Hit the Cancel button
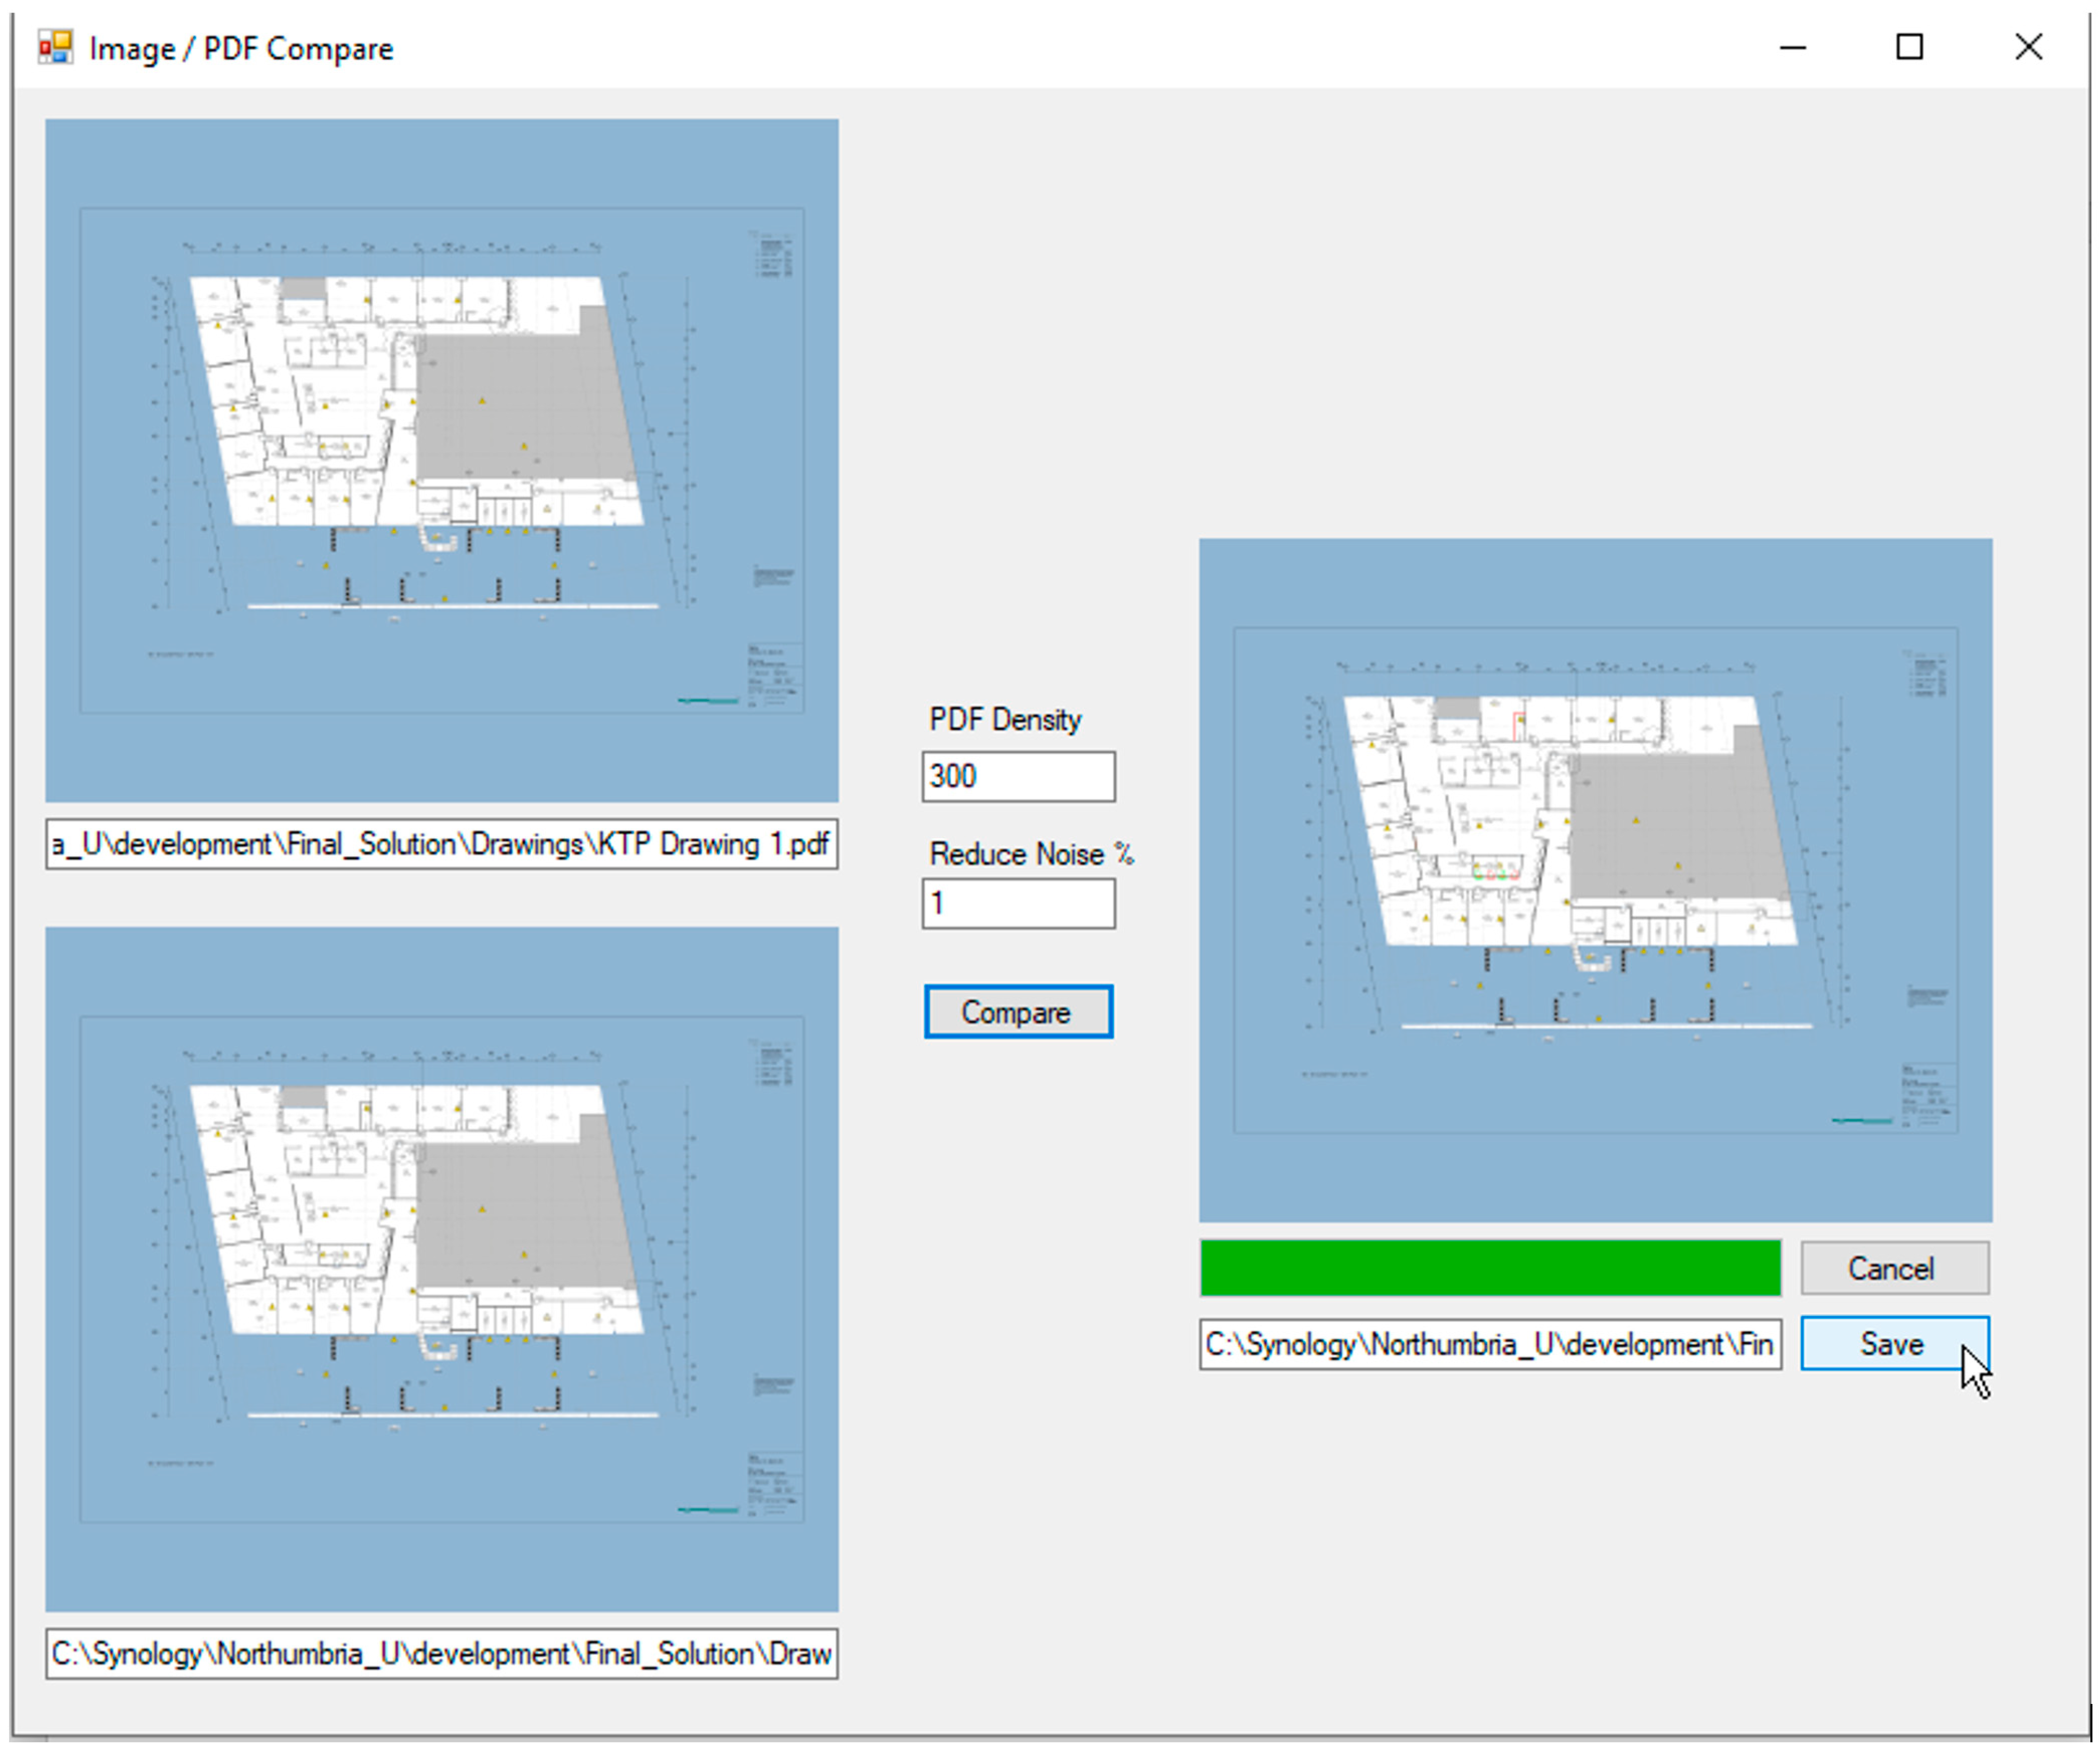 (1894, 1267)
